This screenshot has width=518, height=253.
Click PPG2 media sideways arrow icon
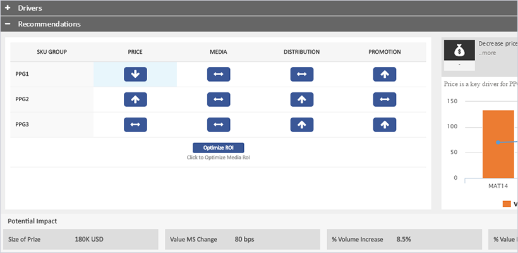[x=219, y=99]
